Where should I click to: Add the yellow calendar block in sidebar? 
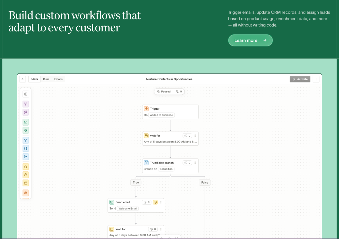point(26,183)
